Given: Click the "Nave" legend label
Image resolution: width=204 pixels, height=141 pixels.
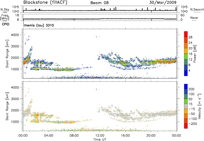Looking at the screenshot, I should (x=194, y=18).
